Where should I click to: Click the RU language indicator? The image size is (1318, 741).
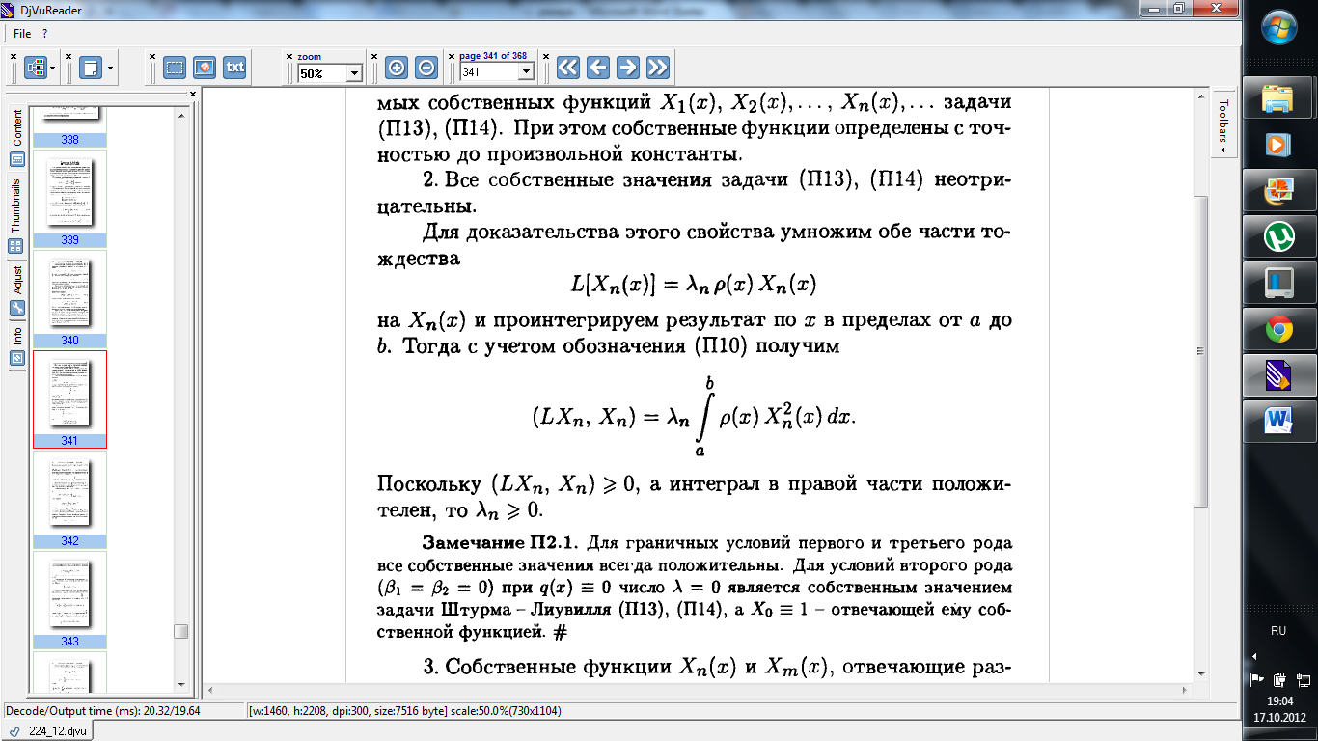pyautogui.click(x=1278, y=630)
